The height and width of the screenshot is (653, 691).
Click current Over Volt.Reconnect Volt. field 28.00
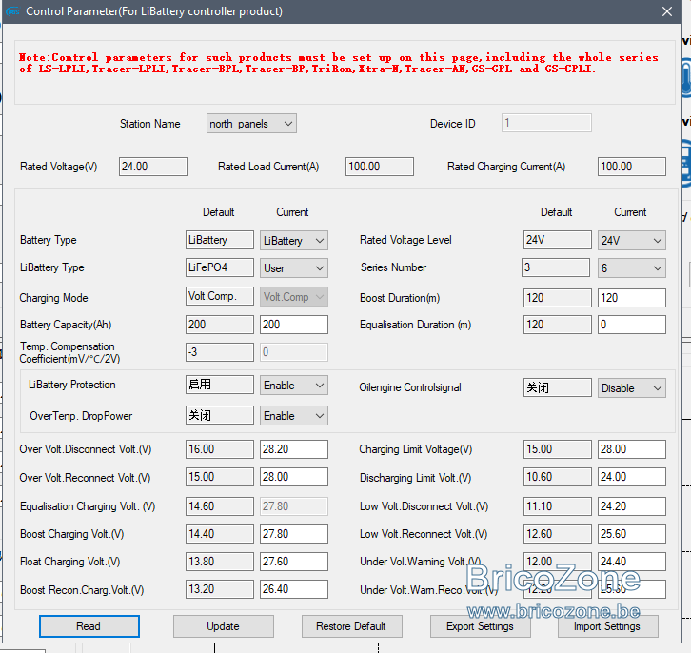(294, 477)
